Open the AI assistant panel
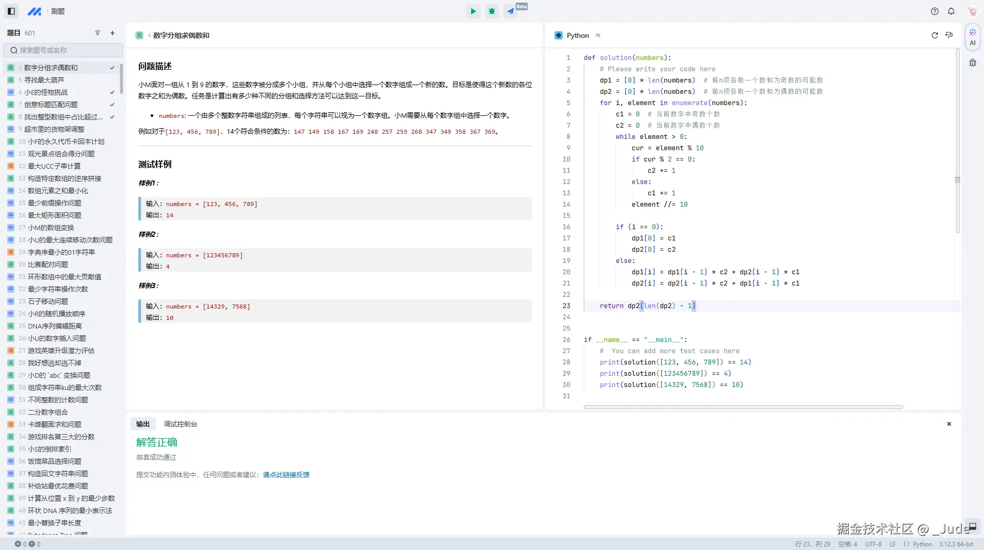This screenshot has height=550, width=984. tap(973, 37)
